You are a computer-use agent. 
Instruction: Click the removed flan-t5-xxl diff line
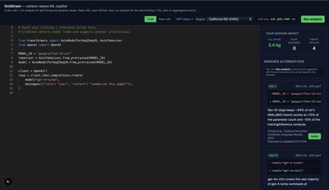pos(294,94)
